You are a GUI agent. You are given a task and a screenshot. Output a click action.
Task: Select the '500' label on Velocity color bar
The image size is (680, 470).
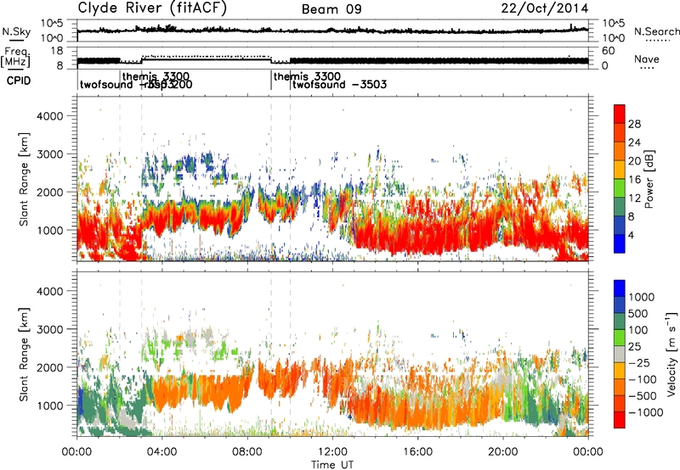pyautogui.click(x=640, y=313)
